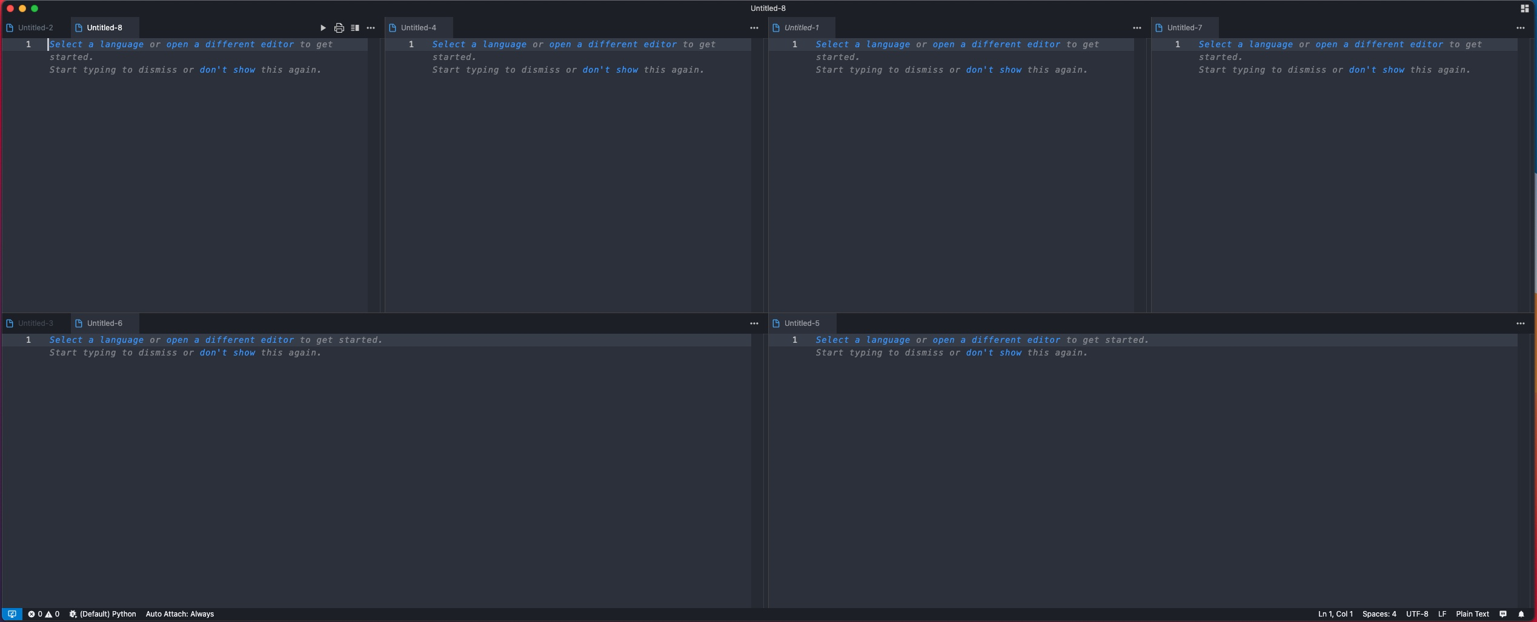This screenshot has width=1537, height=622.
Task: Click Spaces: 4 indentation indicator
Action: tap(1379, 614)
